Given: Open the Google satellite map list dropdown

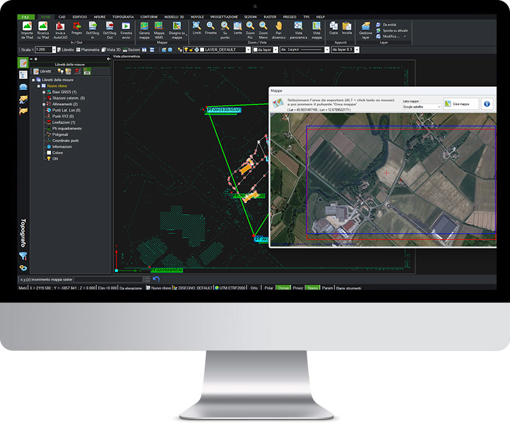Looking at the screenshot, I should [x=438, y=107].
